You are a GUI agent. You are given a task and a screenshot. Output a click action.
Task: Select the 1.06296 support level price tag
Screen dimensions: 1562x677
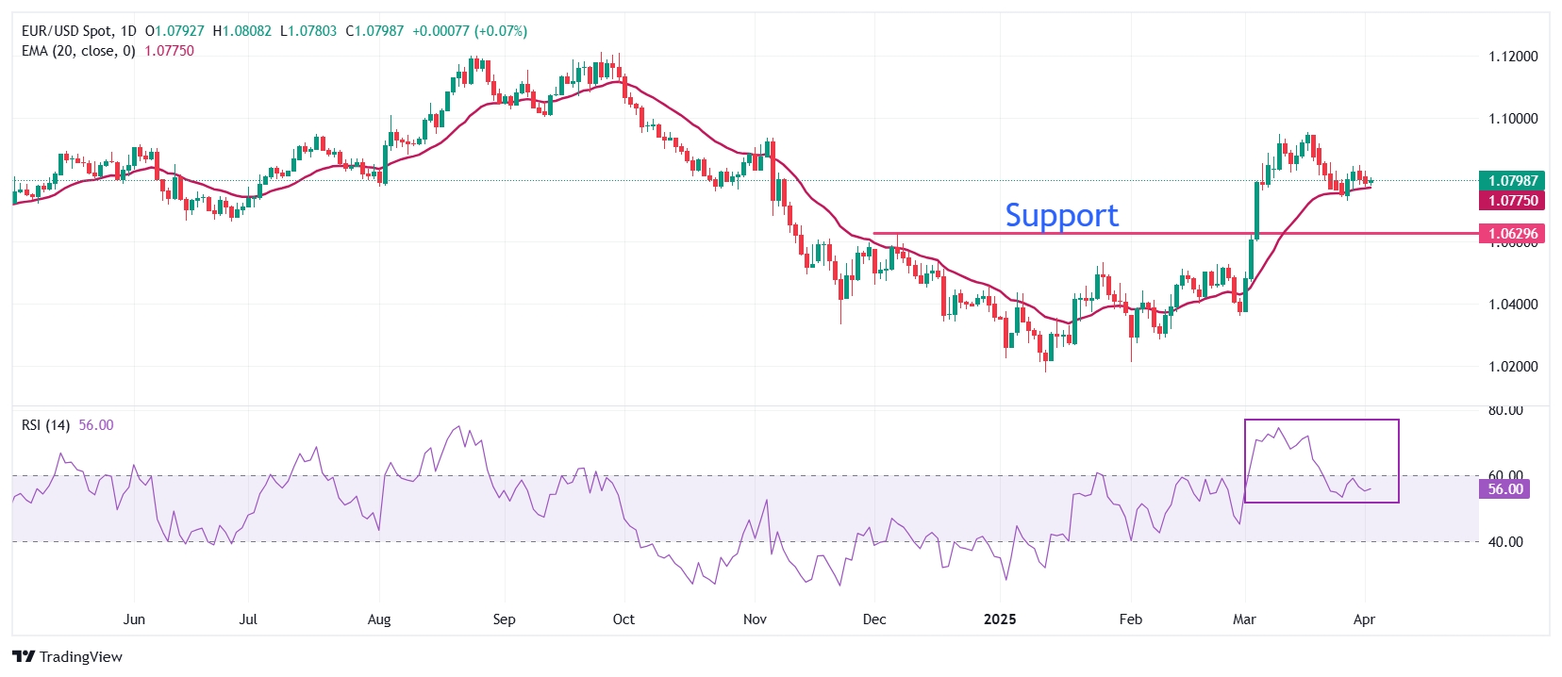(x=1513, y=233)
